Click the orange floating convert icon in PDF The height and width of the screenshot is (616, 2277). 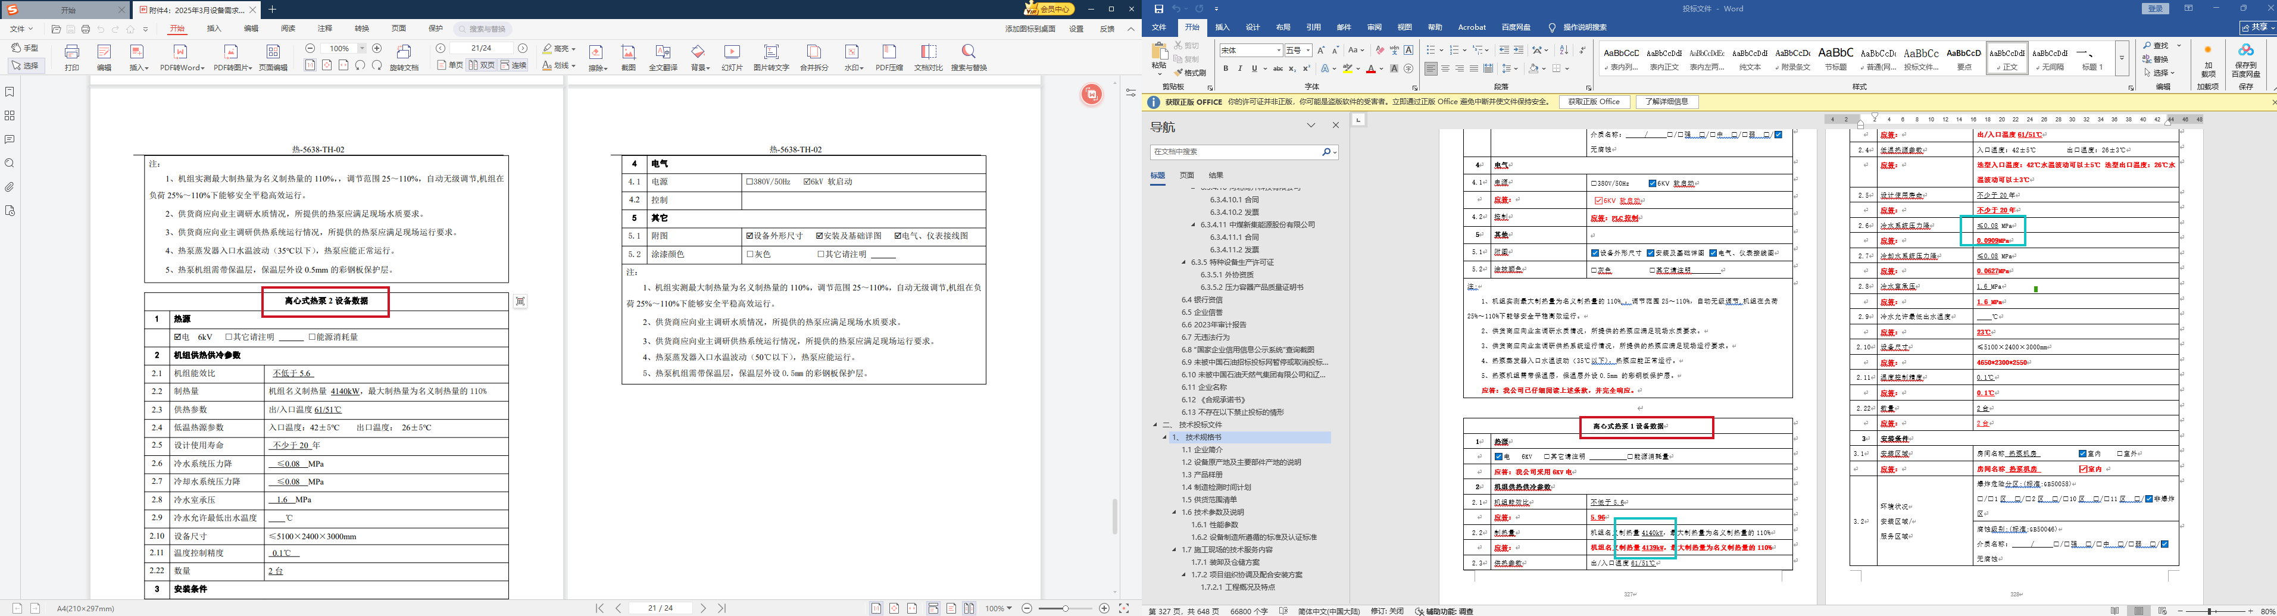[1092, 95]
